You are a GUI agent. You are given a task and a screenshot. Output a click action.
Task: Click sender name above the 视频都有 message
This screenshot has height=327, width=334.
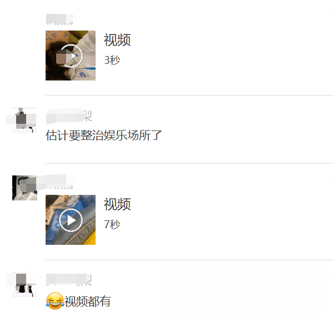(69, 280)
